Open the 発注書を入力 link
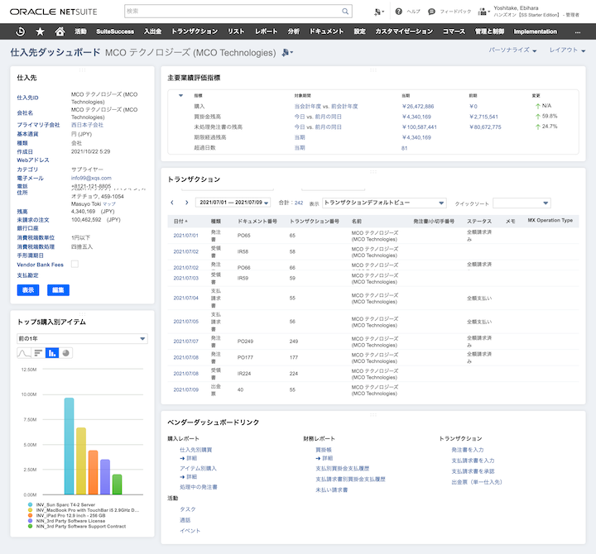The height and width of the screenshot is (554, 596). click(x=468, y=450)
